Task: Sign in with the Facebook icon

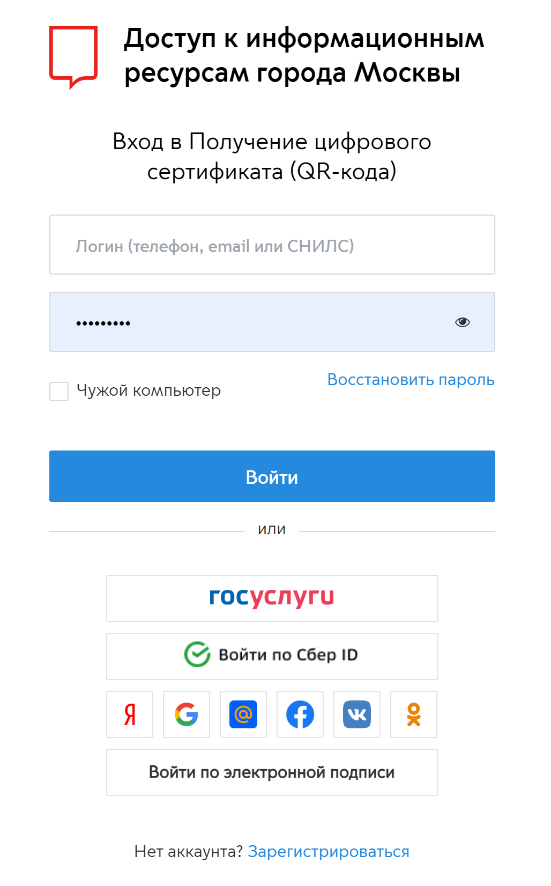Action: (300, 714)
